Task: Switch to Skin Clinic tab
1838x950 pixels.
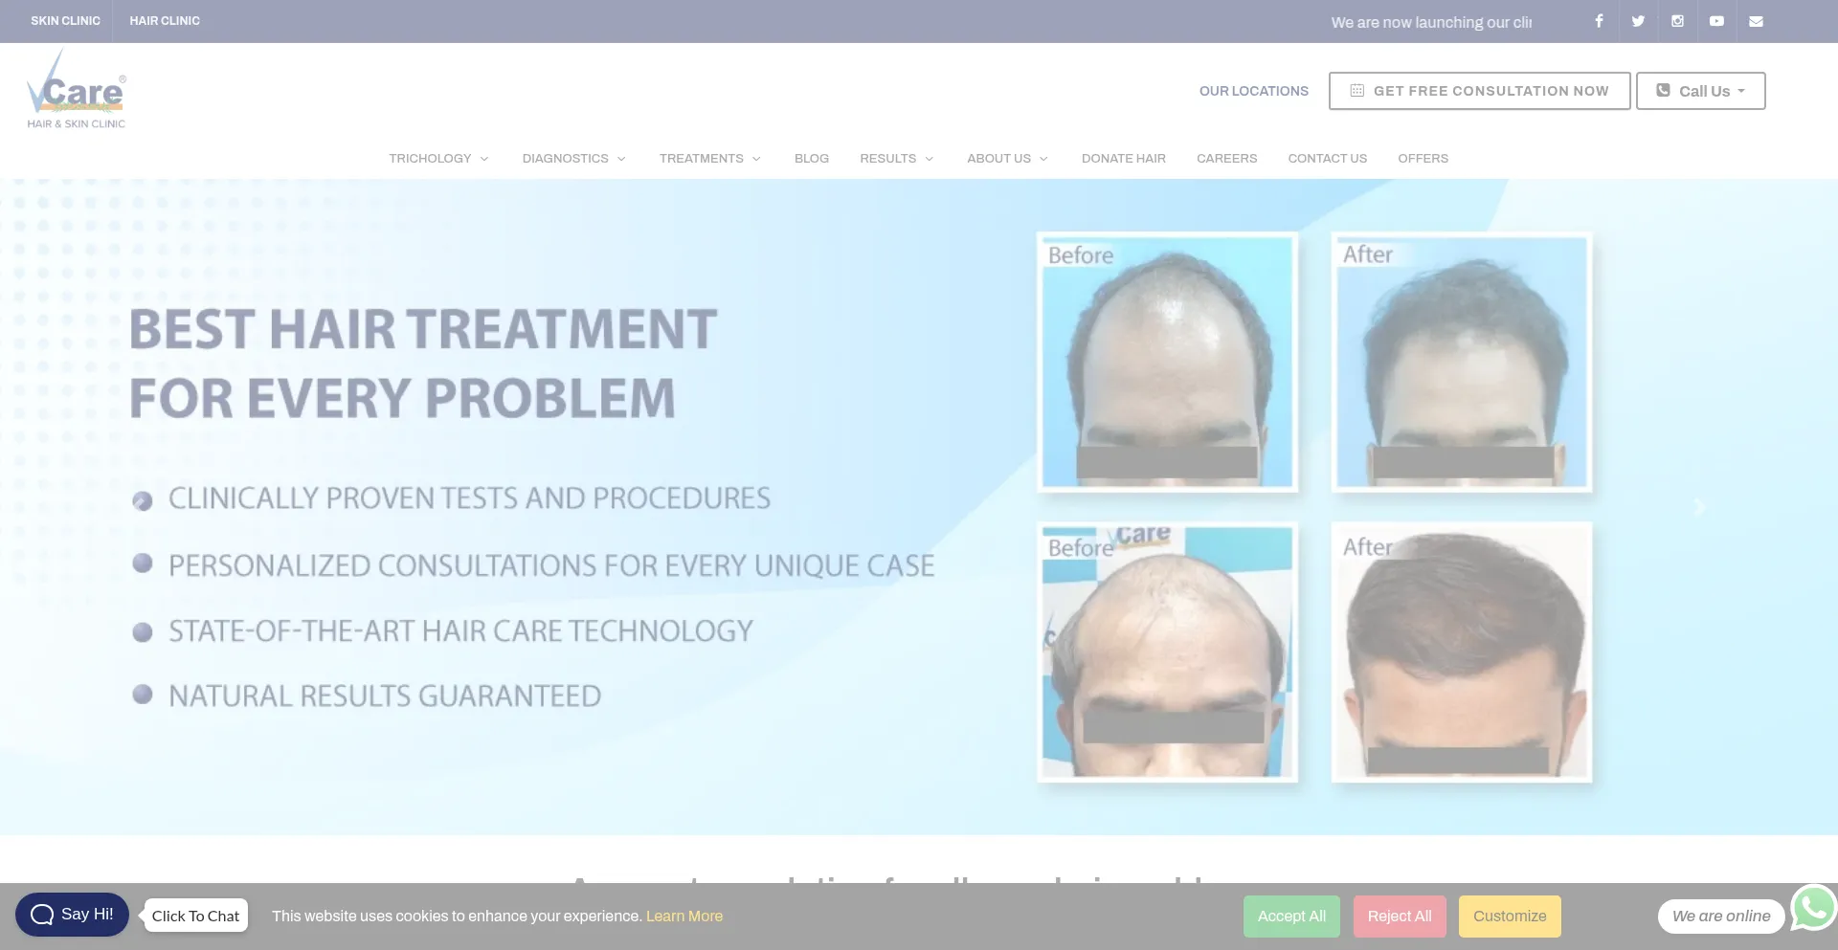Action: point(65,21)
